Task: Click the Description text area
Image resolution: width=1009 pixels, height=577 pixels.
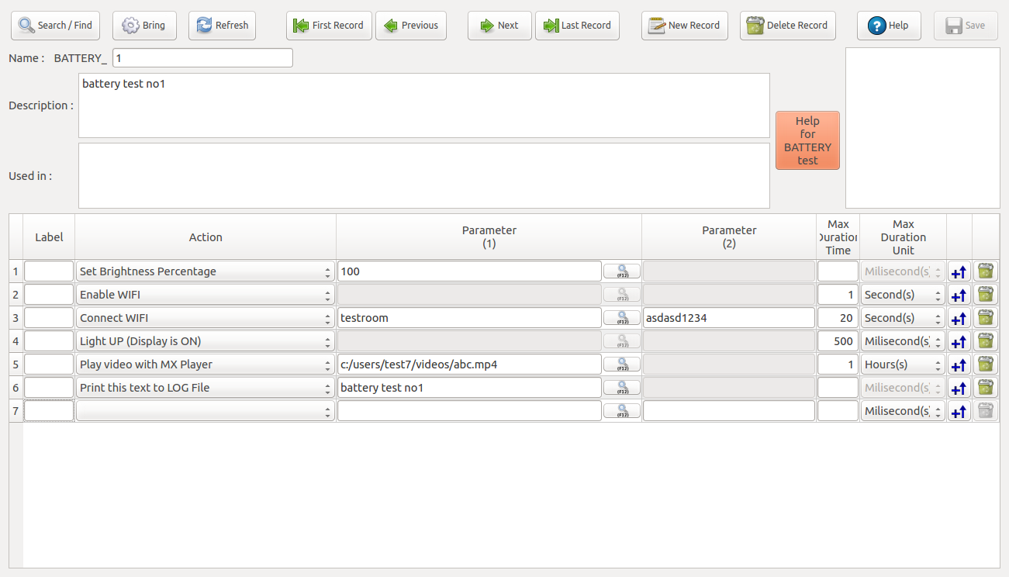Action: 424,105
